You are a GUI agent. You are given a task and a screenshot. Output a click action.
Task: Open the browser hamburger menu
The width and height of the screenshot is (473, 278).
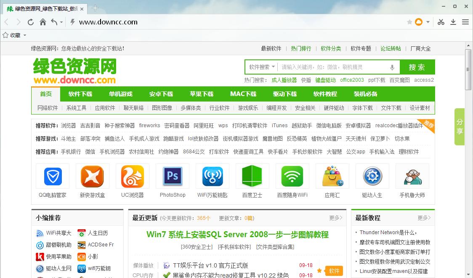point(465,22)
